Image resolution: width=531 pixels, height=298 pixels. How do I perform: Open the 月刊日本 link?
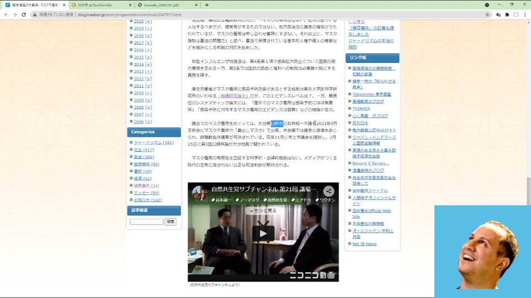[360, 123]
